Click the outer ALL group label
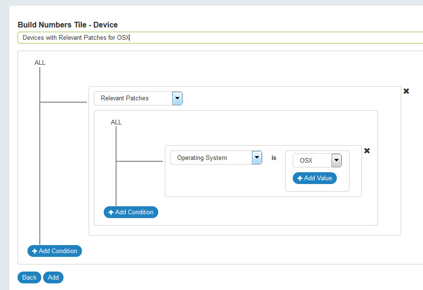This screenshot has height=290, width=423. point(40,62)
